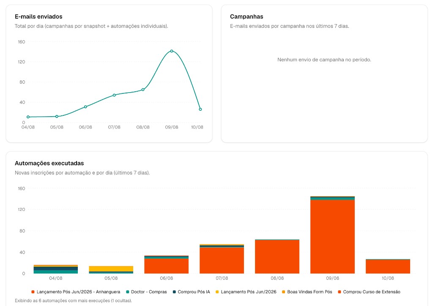433x306 pixels.
Task: Click the Automações executadas card title
Action: pyautogui.click(x=49, y=163)
